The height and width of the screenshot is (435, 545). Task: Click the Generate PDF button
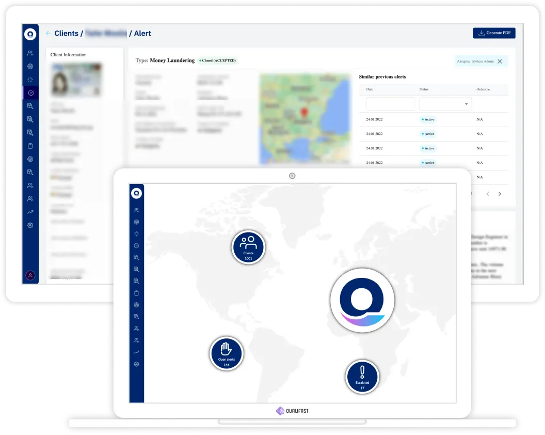pyautogui.click(x=494, y=33)
